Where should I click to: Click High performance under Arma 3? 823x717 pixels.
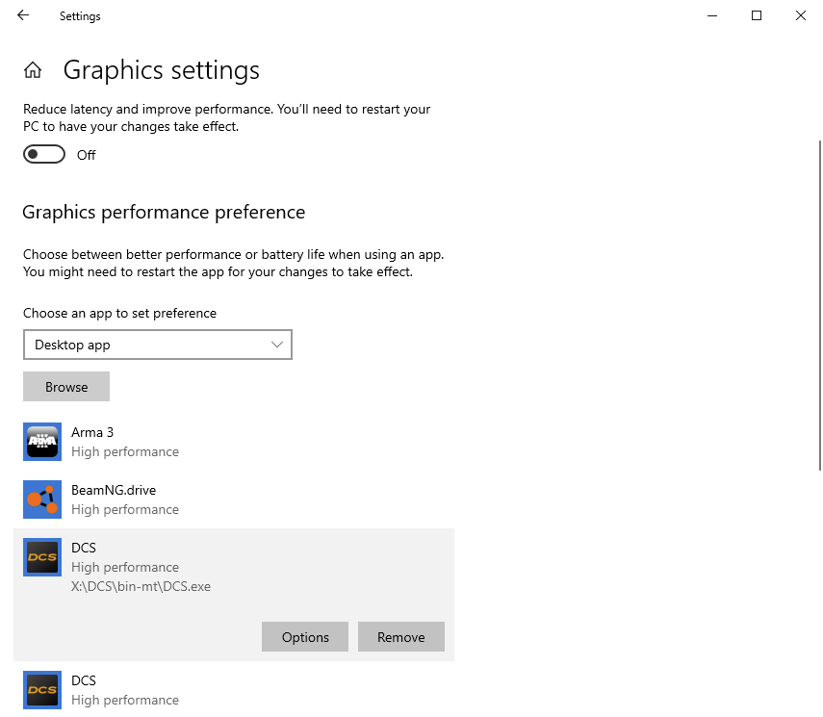tap(125, 452)
